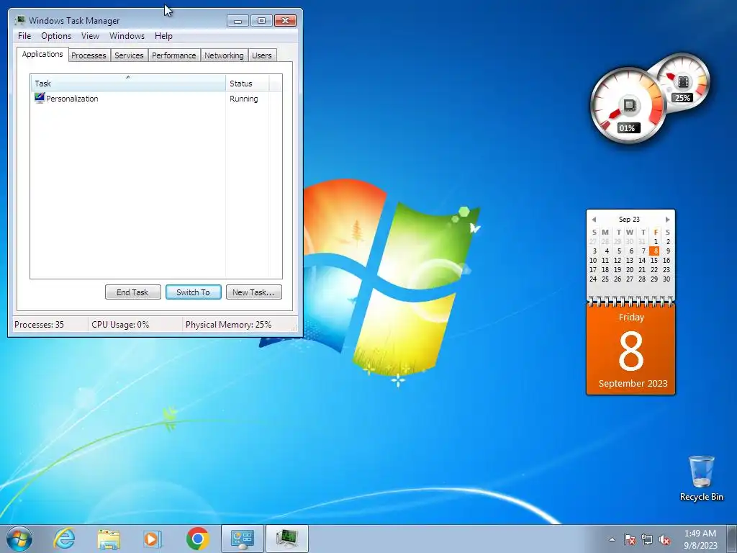Image resolution: width=737 pixels, height=553 pixels.
Task: Open Action Center flag icon in tray
Action: (x=629, y=539)
